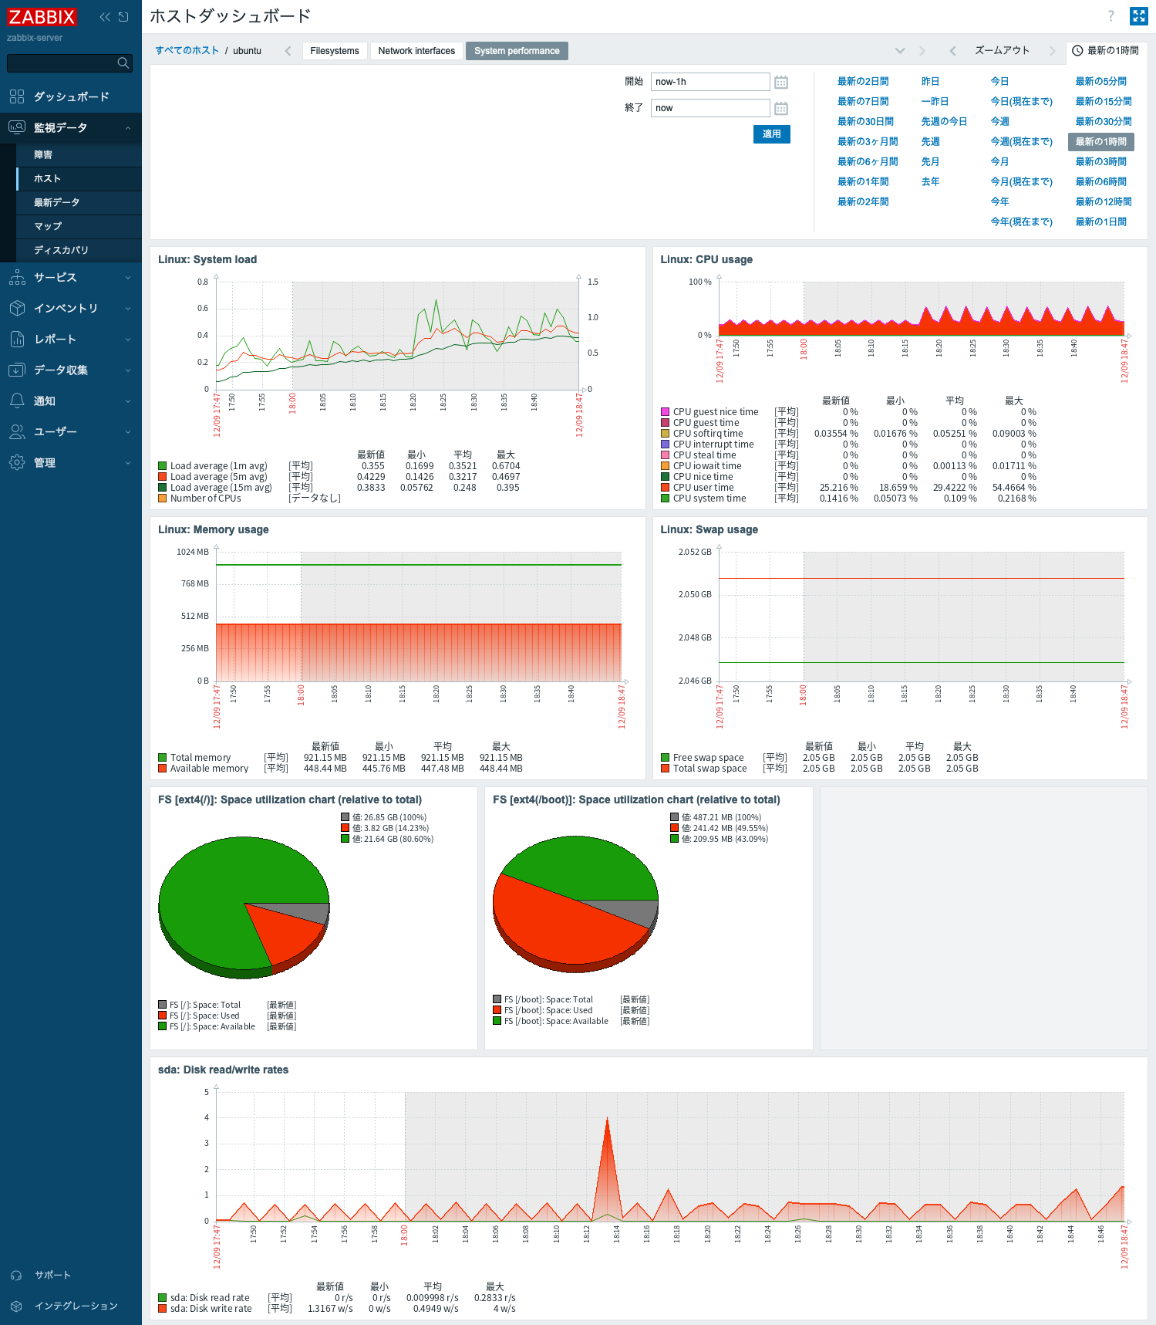Open 最新データ in the sidebar
Screen dimensions: 1156x1325
tap(57, 203)
